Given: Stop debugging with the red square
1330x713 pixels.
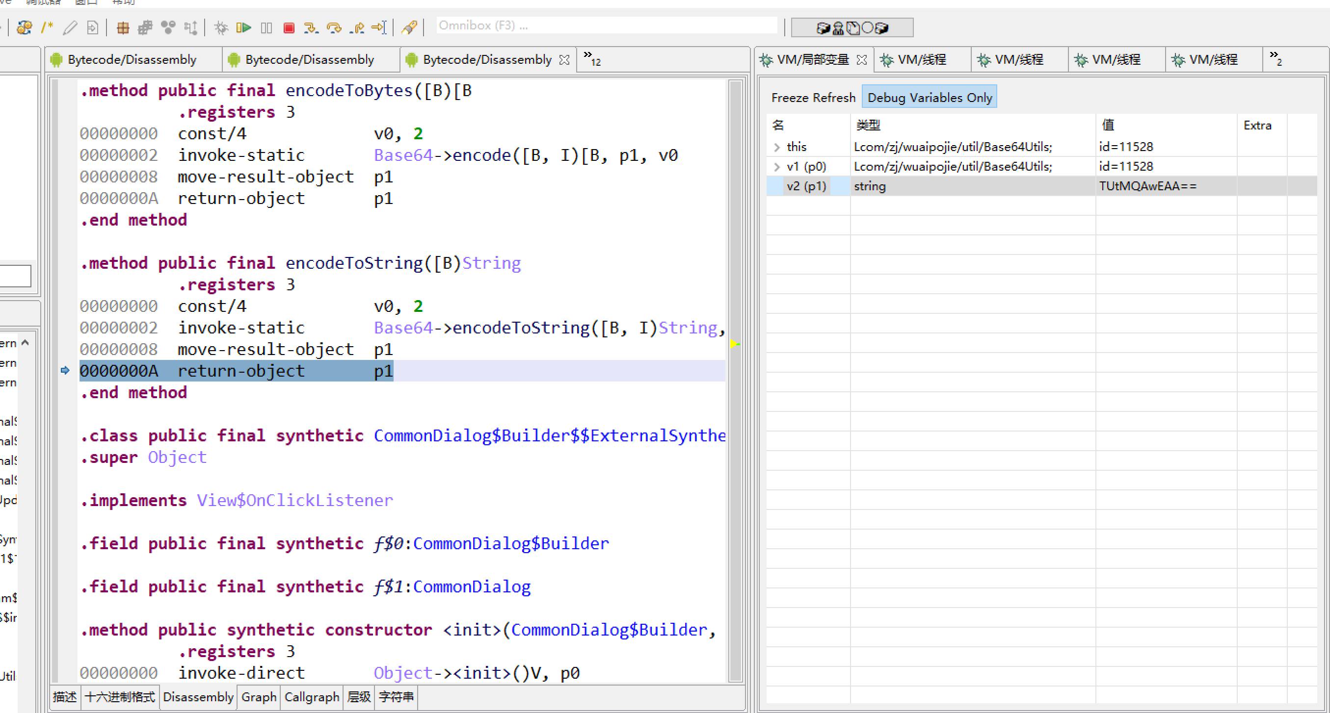Looking at the screenshot, I should tap(289, 27).
